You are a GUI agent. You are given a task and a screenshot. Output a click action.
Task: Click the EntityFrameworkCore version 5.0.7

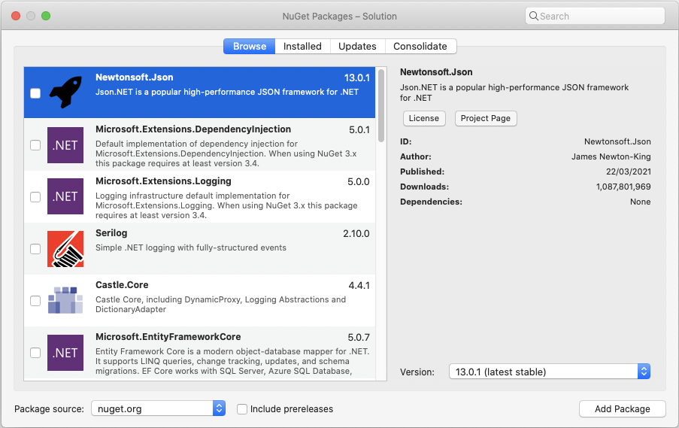pos(359,338)
